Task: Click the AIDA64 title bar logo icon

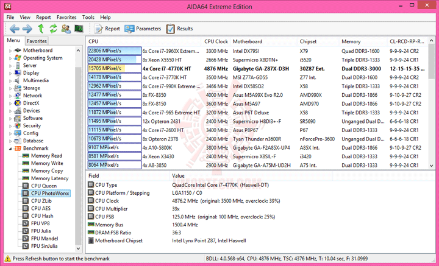Action: tap(7, 7)
